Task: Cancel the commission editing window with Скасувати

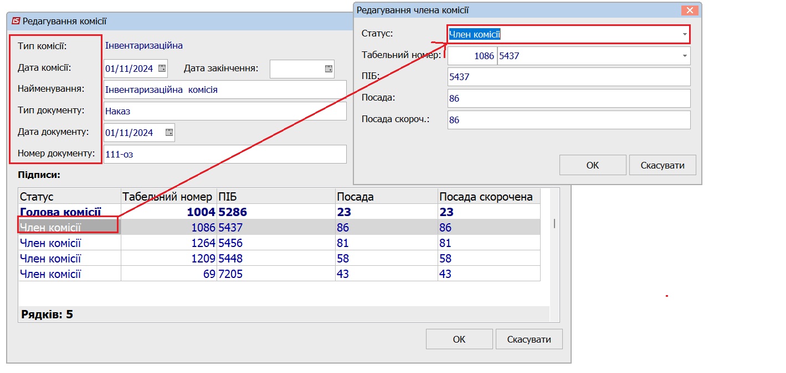Action: click(529, 339)
